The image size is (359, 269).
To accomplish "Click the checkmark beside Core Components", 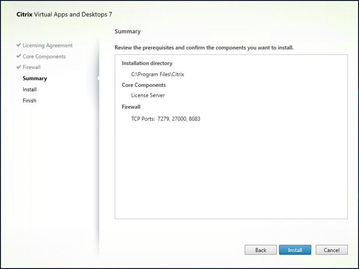I will click(x=19, y=56).
